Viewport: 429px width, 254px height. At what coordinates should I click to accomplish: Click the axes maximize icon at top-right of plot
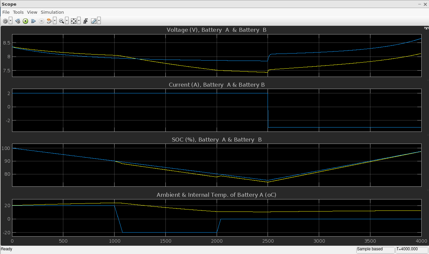click(x=426, y=29)
